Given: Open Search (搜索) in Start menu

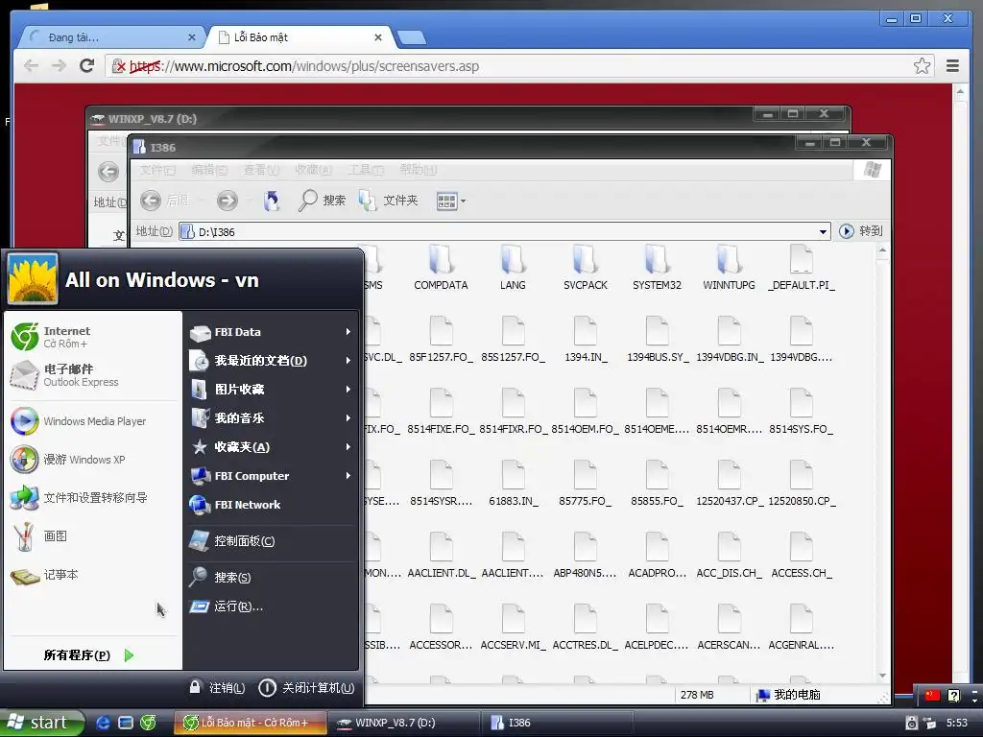Looking at the screenshot, I should (272, 578).
